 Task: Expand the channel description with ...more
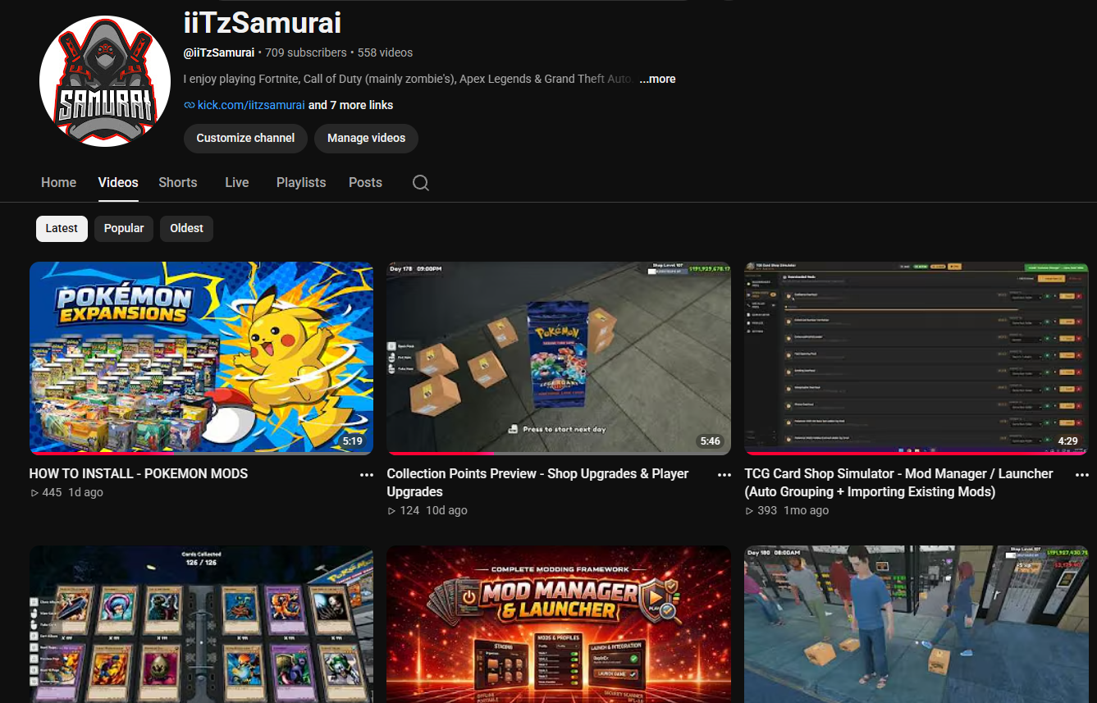pyautogui.click(x=657, y=79)
